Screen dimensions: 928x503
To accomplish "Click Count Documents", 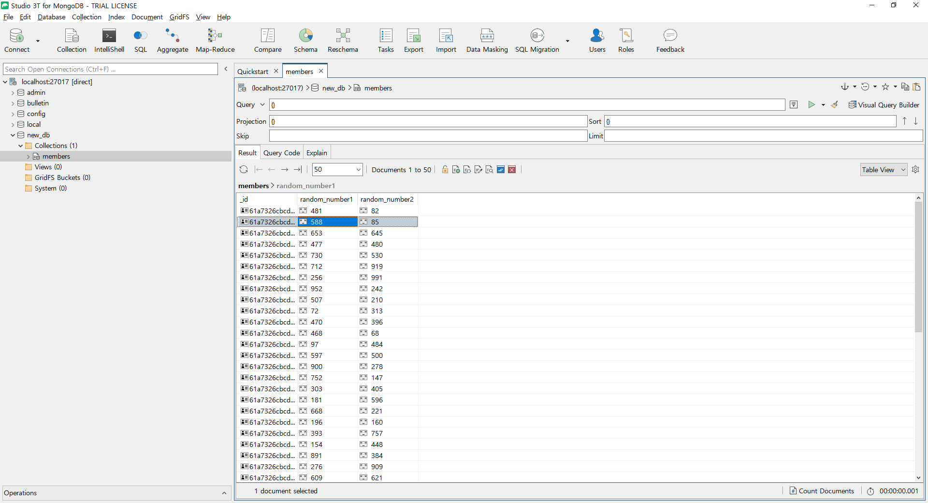I will pos(822,491).
